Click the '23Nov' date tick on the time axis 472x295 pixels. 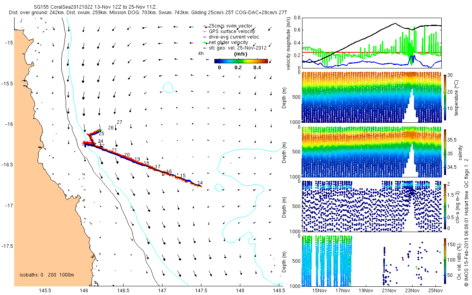pos(412,291)
